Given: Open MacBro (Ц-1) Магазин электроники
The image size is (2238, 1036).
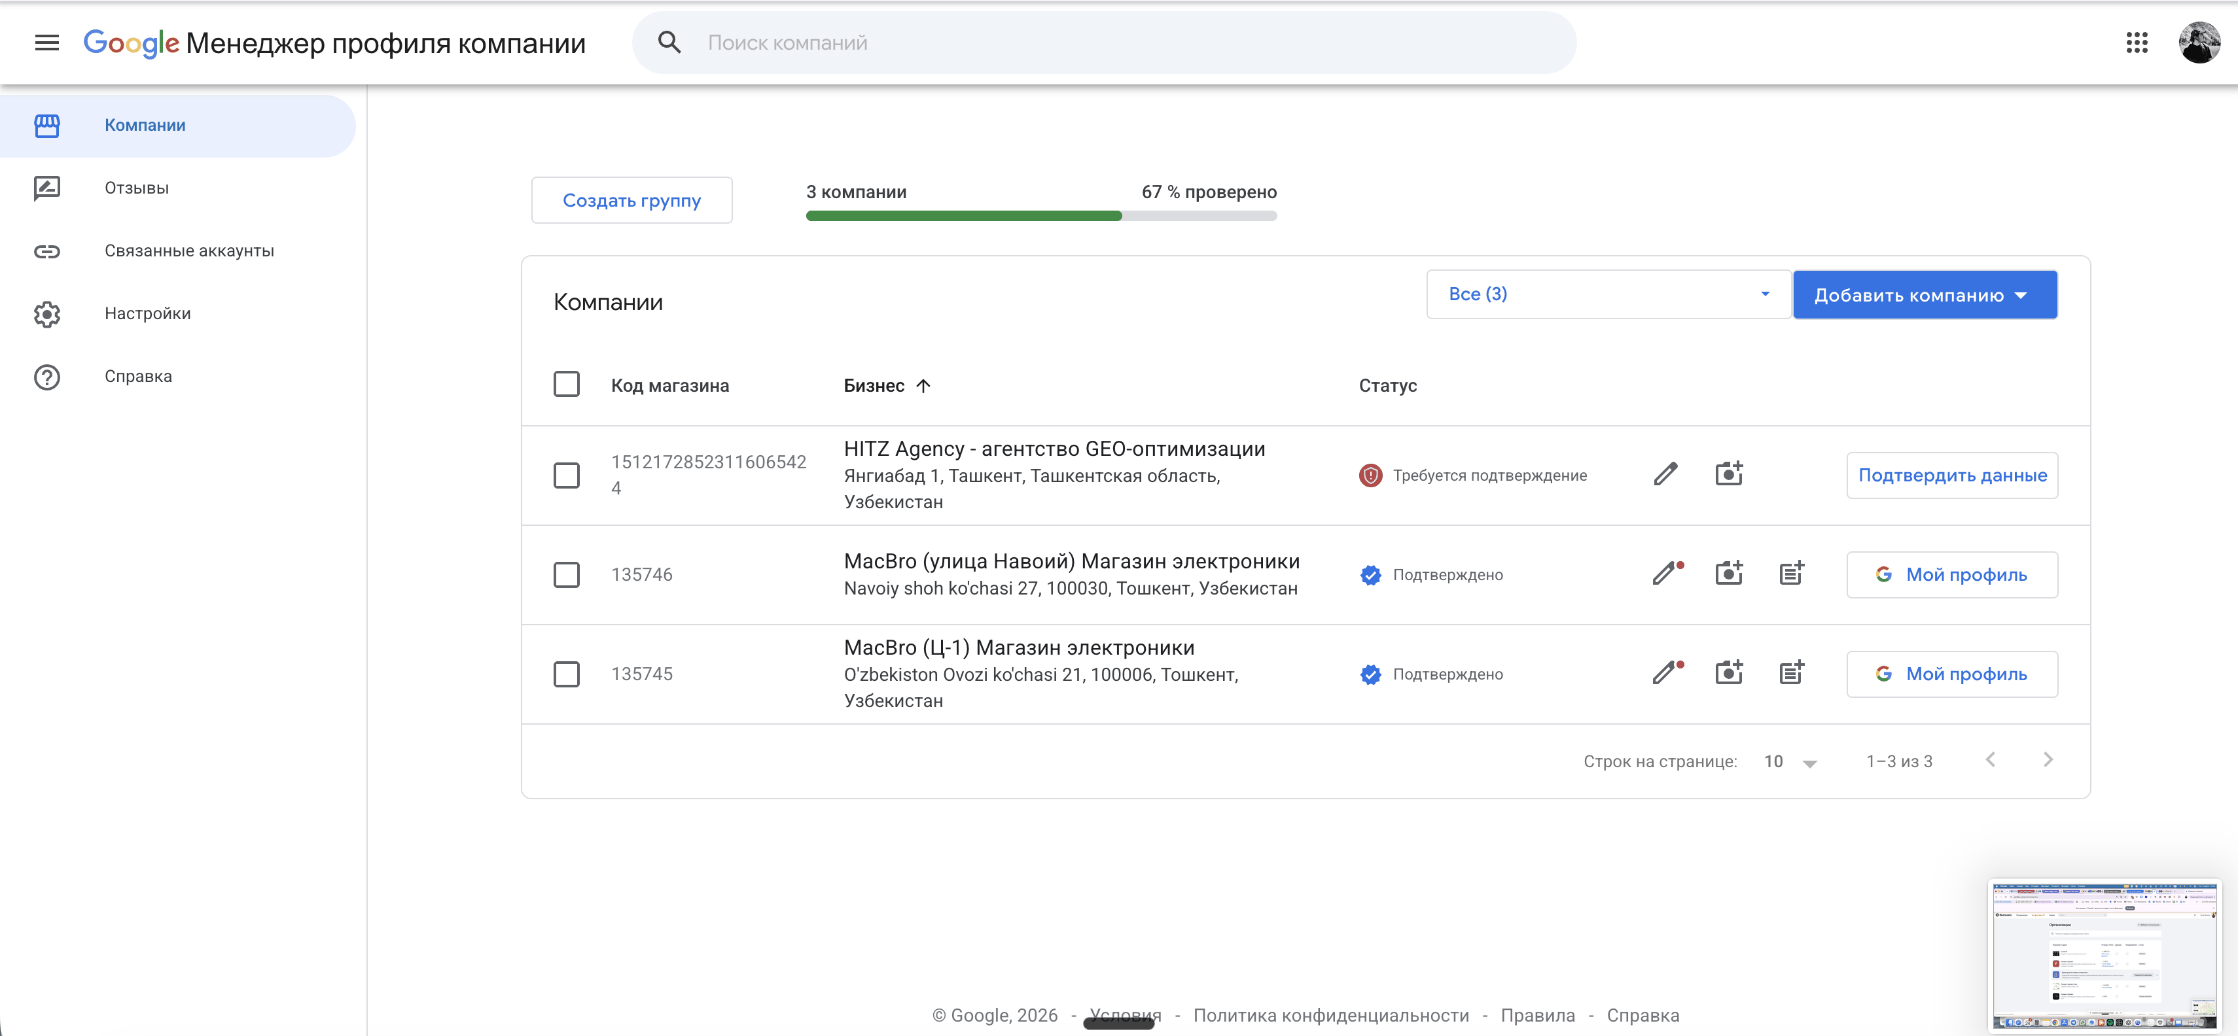Looking at the screenshot, I should pyautogui.click(x=1019, y=647).
